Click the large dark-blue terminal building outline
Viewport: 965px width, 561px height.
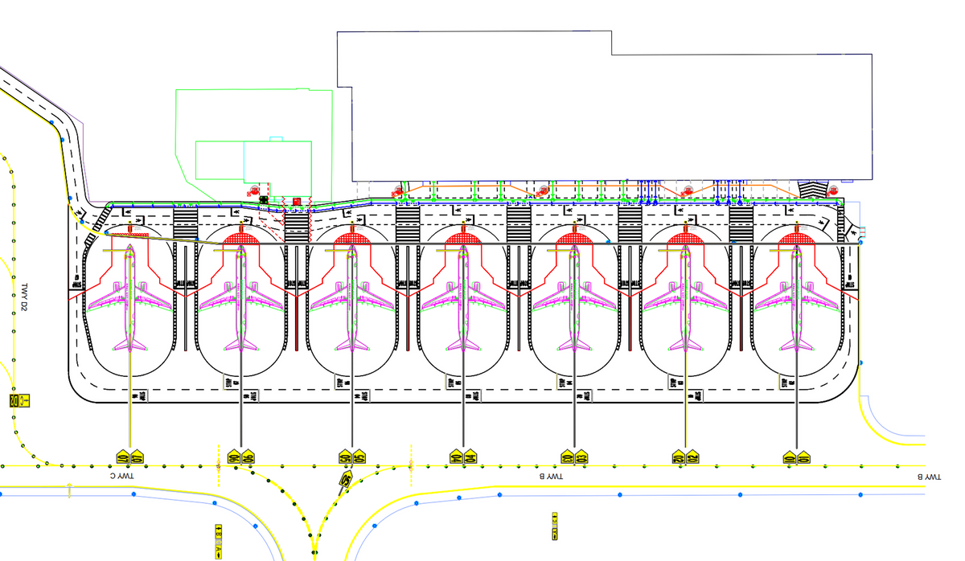click(x=605, y=104)
